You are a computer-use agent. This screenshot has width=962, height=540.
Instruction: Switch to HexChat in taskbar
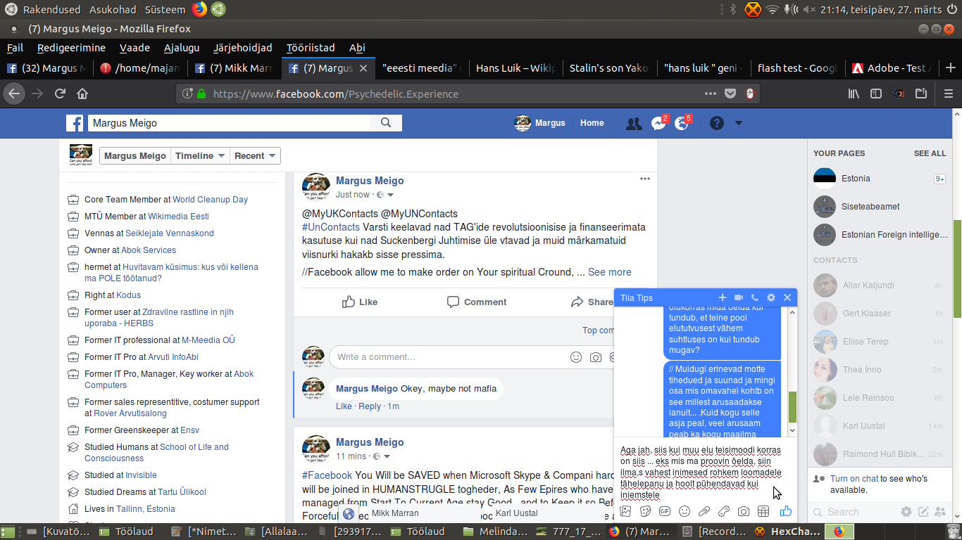[785, 532]
